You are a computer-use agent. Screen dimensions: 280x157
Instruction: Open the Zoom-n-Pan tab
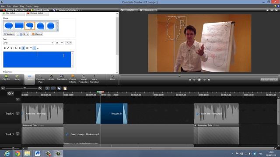[40, 79]
